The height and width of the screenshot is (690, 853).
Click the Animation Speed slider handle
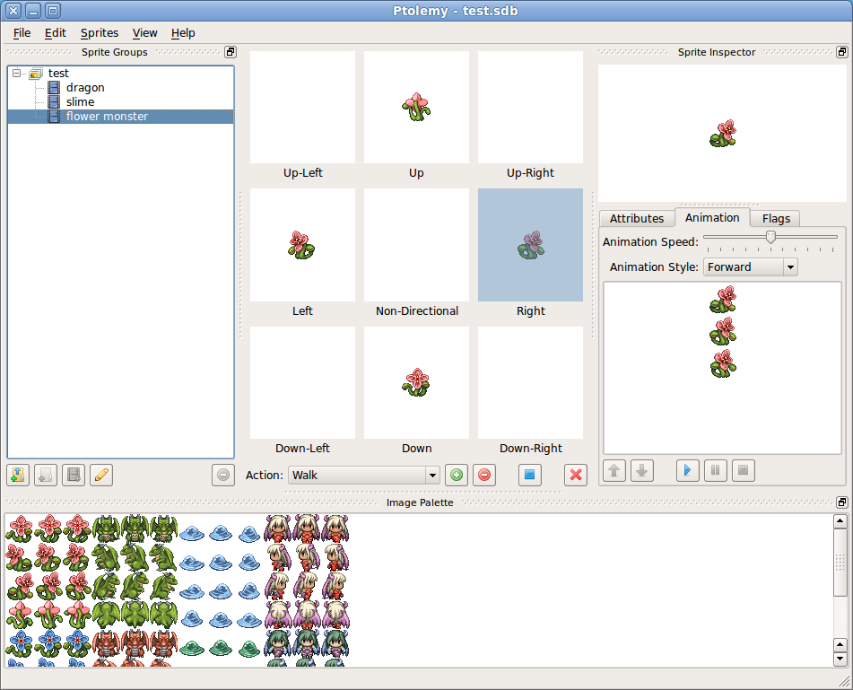[770, 237]
